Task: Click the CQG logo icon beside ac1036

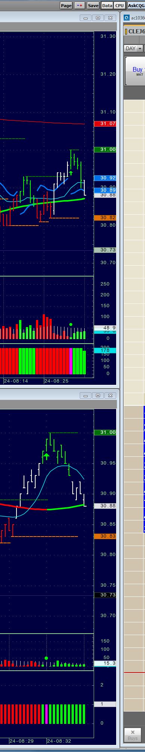Action: click(x=127, y=18)
